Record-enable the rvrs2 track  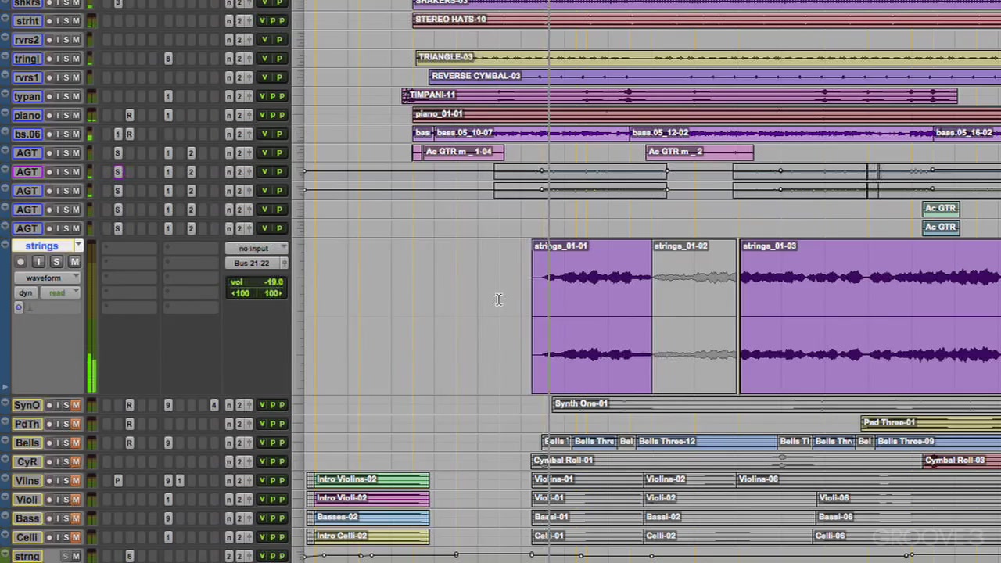pos(49,40)
